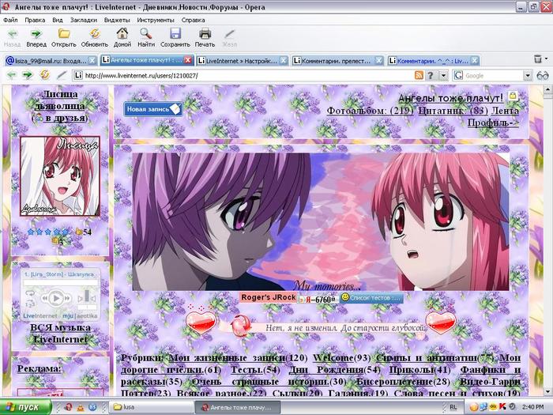Open Найти search toolbar icon
553x415 pixels.
[x=146, y=38]
